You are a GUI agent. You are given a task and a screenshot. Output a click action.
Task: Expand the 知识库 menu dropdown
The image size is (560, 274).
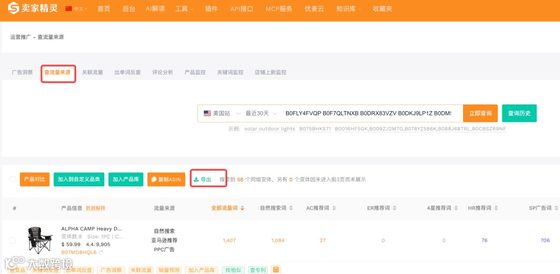pyautogui.click(x=348, y=9)
